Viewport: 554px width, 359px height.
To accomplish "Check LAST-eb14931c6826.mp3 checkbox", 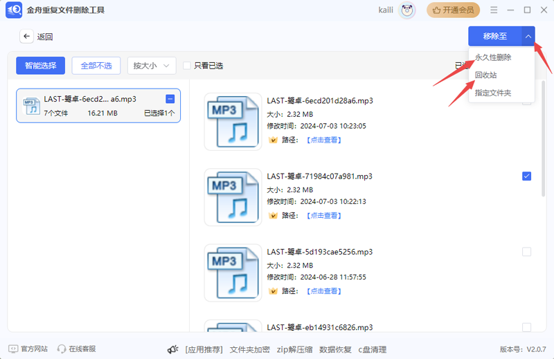I will click(526, 327).
